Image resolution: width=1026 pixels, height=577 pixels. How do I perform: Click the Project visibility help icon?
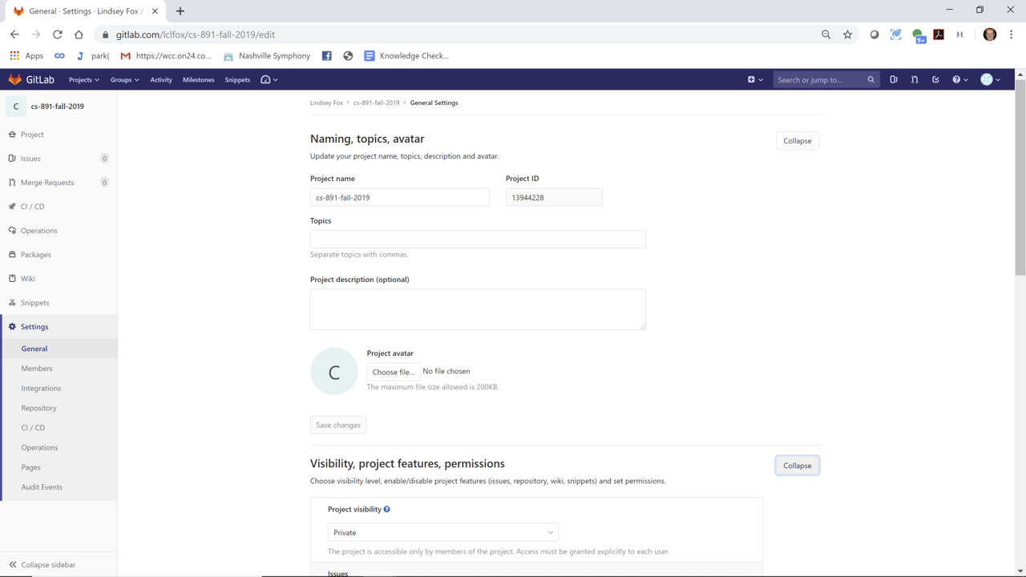tap(386, 510)
